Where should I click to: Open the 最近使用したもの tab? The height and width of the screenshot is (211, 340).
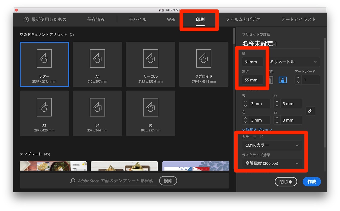click(45, 19)
